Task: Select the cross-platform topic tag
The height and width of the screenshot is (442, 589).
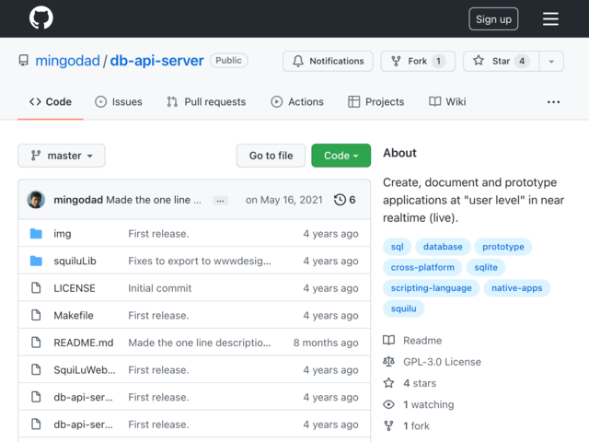Action: point(422,267)
